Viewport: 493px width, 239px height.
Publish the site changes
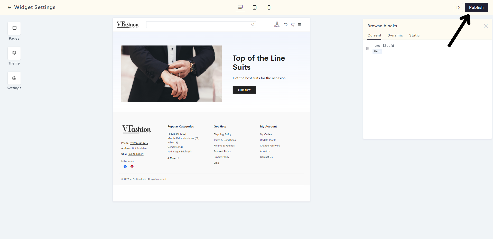(x=476, y=7)
